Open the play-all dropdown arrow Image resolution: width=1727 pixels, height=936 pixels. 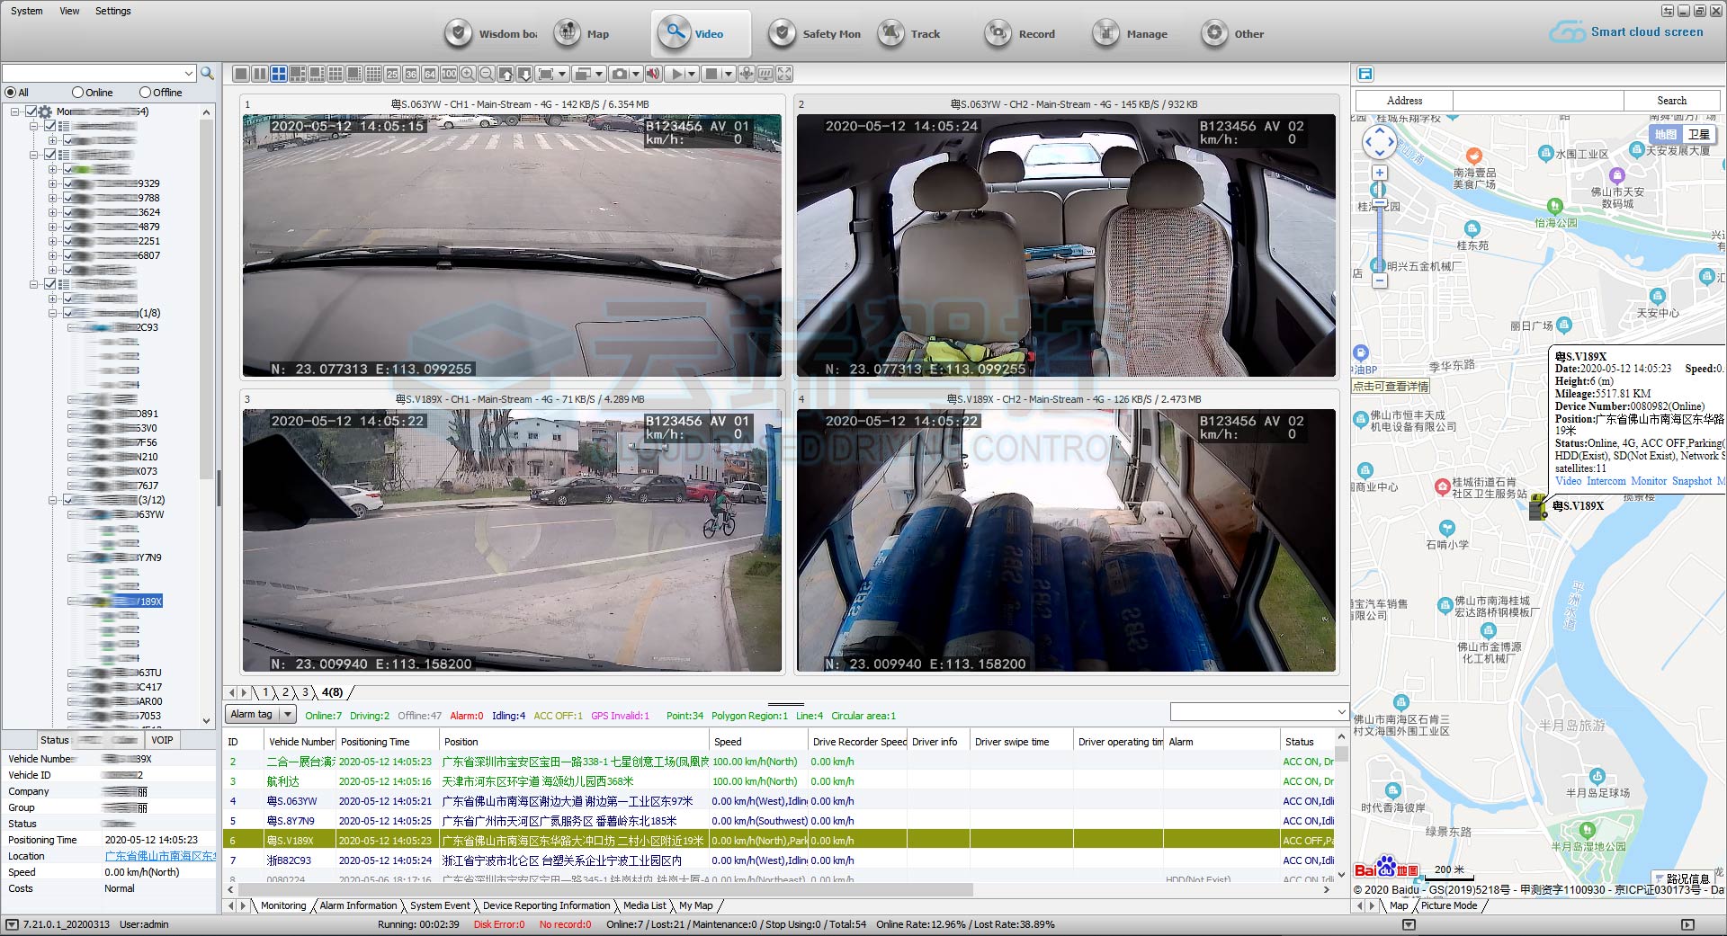click(692, 74)
